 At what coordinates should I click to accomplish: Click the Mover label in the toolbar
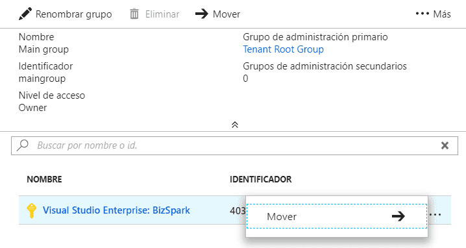227,14
